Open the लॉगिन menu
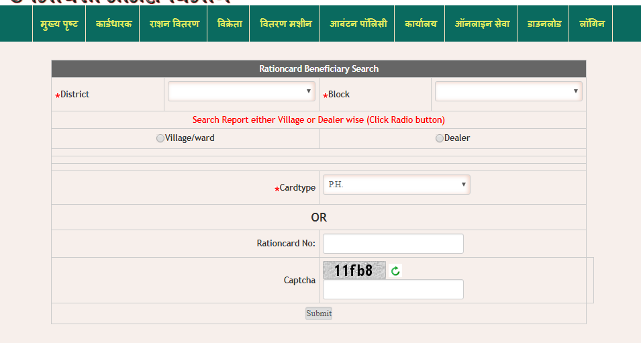641x343 pixels. click(x=591, y=23)
